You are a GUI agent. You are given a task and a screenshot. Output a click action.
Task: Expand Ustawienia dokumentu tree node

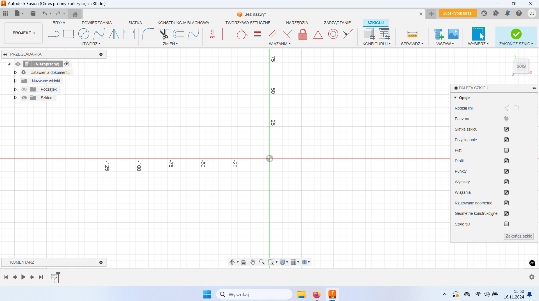tap(15, 72)
